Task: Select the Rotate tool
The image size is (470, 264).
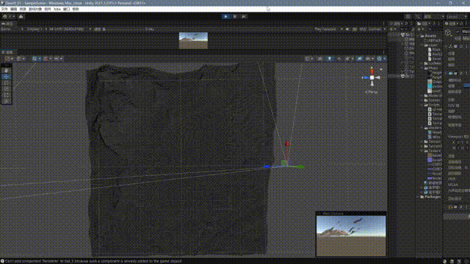Action: [x=7, y=83]
